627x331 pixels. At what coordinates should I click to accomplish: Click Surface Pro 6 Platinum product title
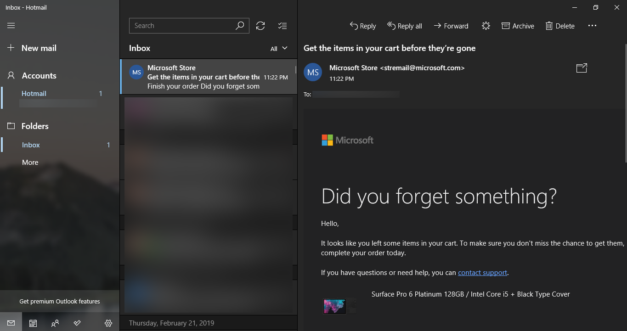(x=470, y=294)
